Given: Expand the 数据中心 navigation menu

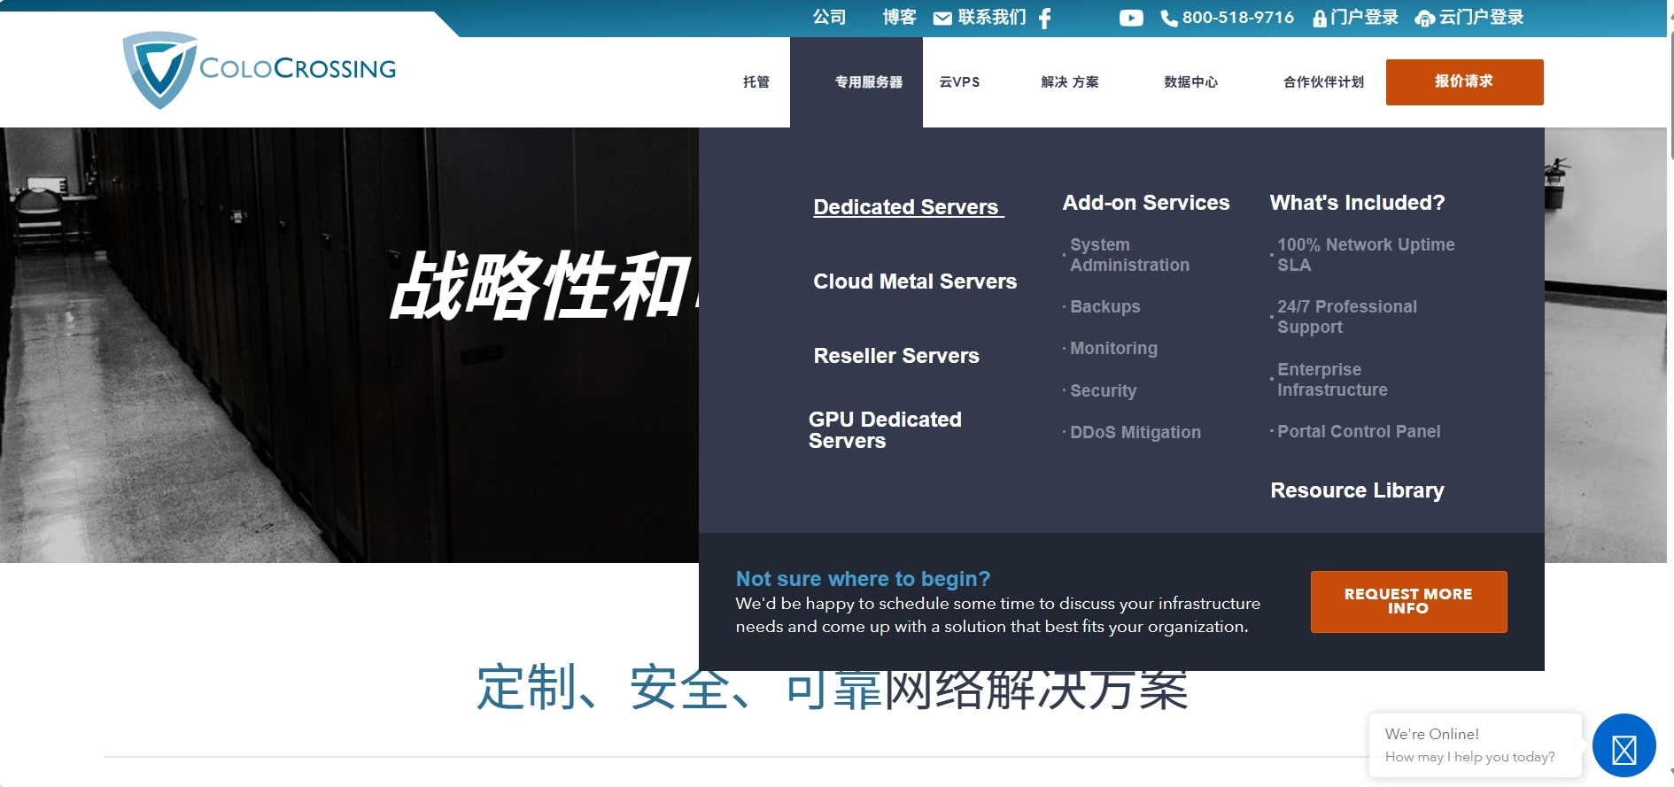Looking at the screenshot, I should (1190, 82).
